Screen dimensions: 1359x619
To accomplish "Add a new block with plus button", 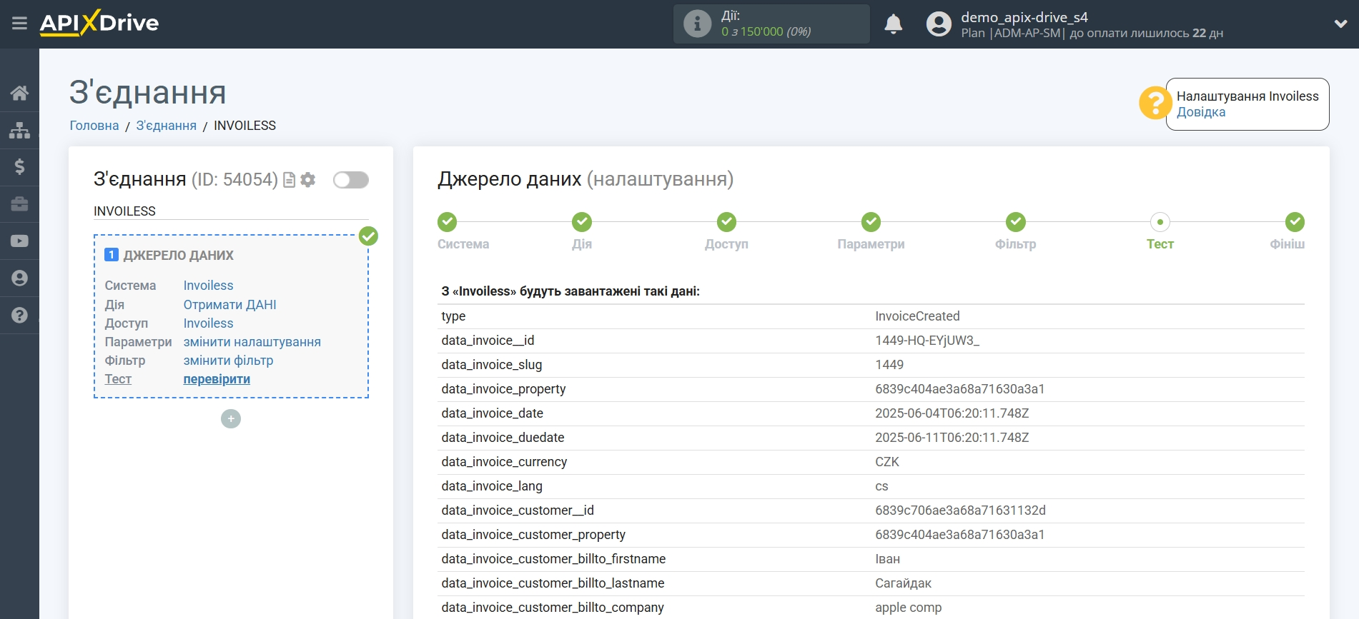I will [x=231, y=419].
